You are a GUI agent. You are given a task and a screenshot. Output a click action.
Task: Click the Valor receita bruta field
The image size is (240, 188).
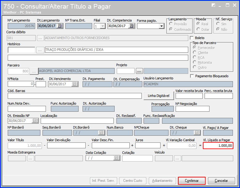point(189,96)
